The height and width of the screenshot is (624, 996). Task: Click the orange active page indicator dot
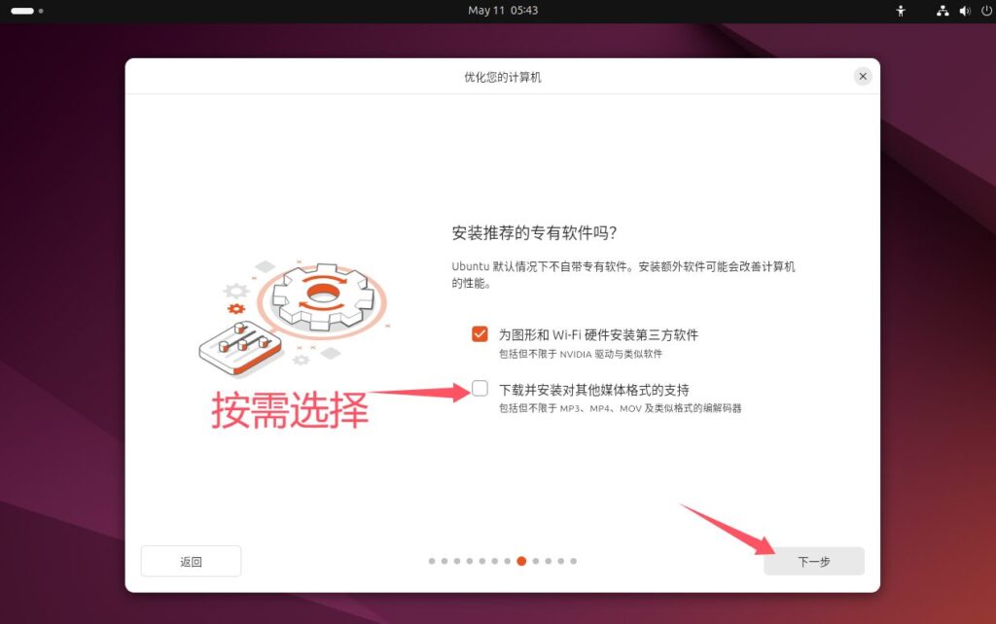[522, 561]
